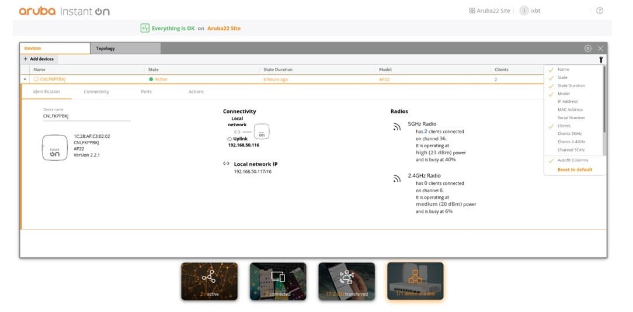The height and width of the screenshot is (312, 633).
Task: Open the Clients connected tile
Action: point(278,281)
